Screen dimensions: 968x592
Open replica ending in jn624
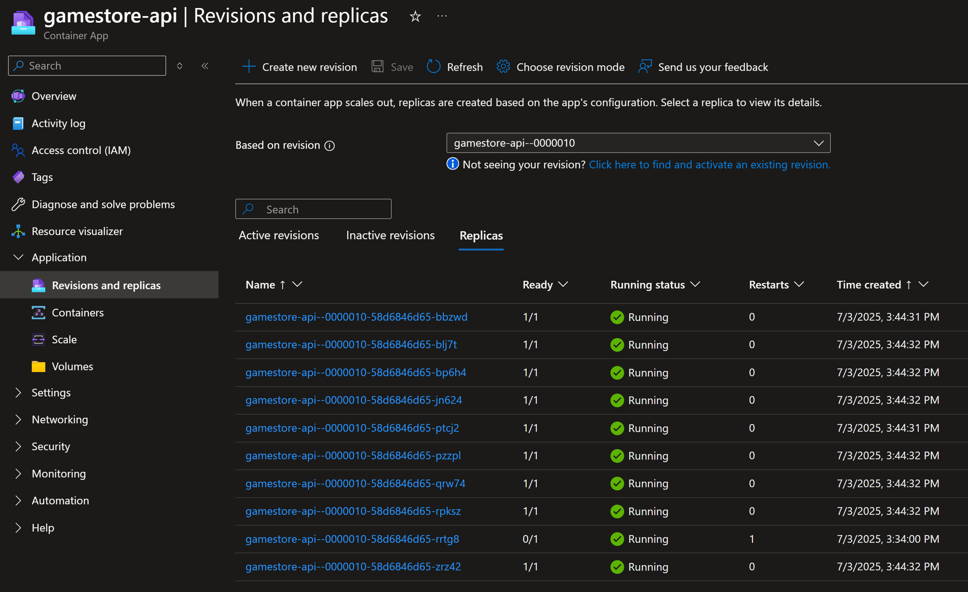click(x=354, y=400)
